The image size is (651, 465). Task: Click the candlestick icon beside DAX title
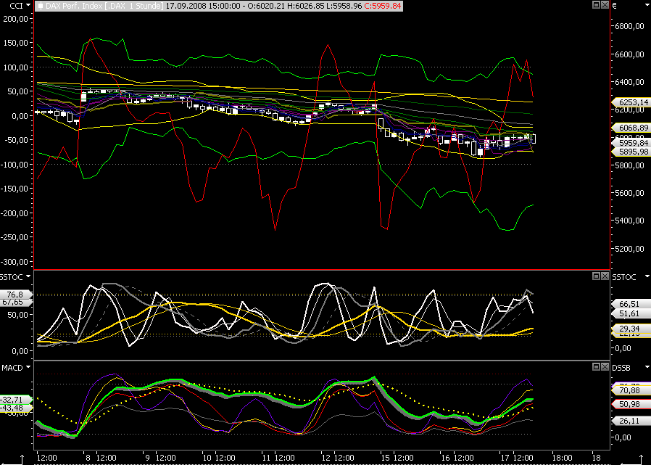[x=39, y=5]
